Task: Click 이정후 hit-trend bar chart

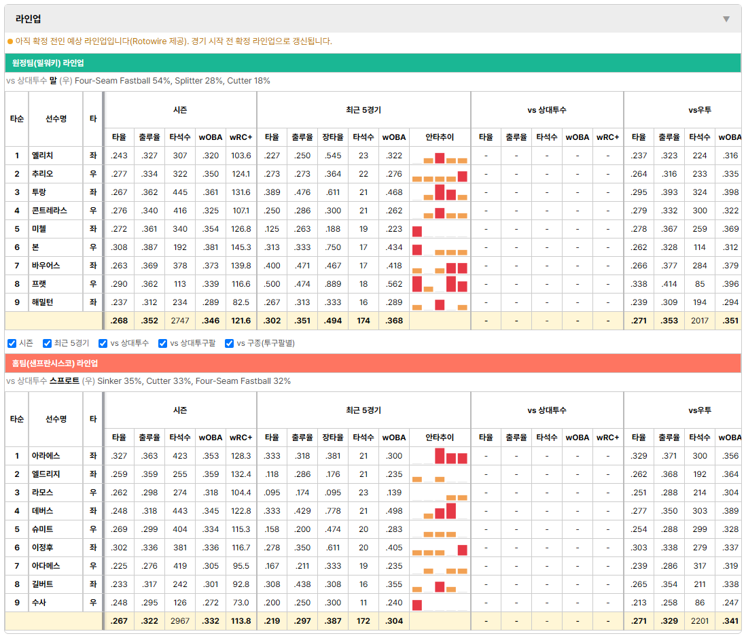Action: point(440,548)
